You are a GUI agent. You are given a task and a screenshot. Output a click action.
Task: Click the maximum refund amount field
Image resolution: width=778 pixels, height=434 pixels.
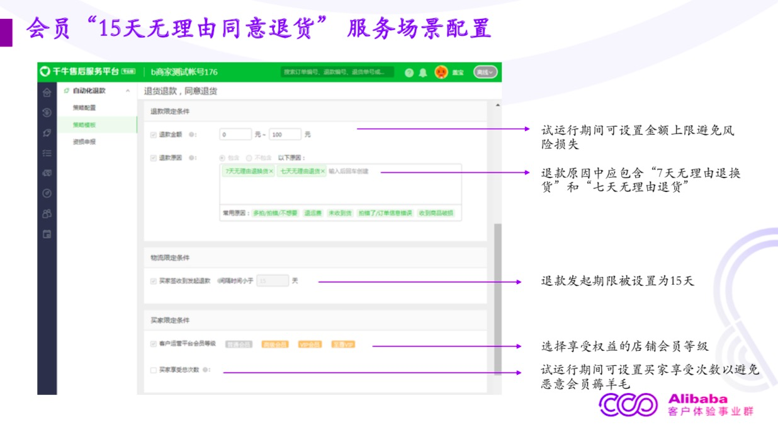(x=285, y=135)
